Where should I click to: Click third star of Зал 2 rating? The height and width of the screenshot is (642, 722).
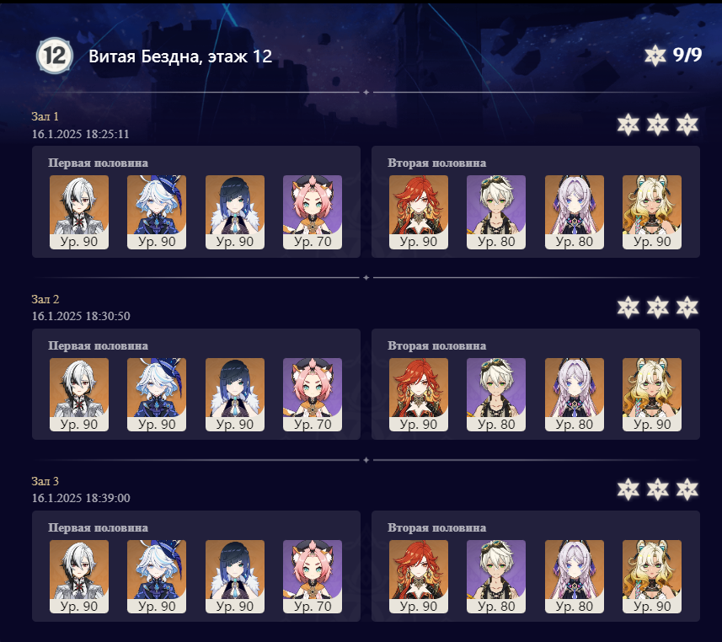coord(687,308)
